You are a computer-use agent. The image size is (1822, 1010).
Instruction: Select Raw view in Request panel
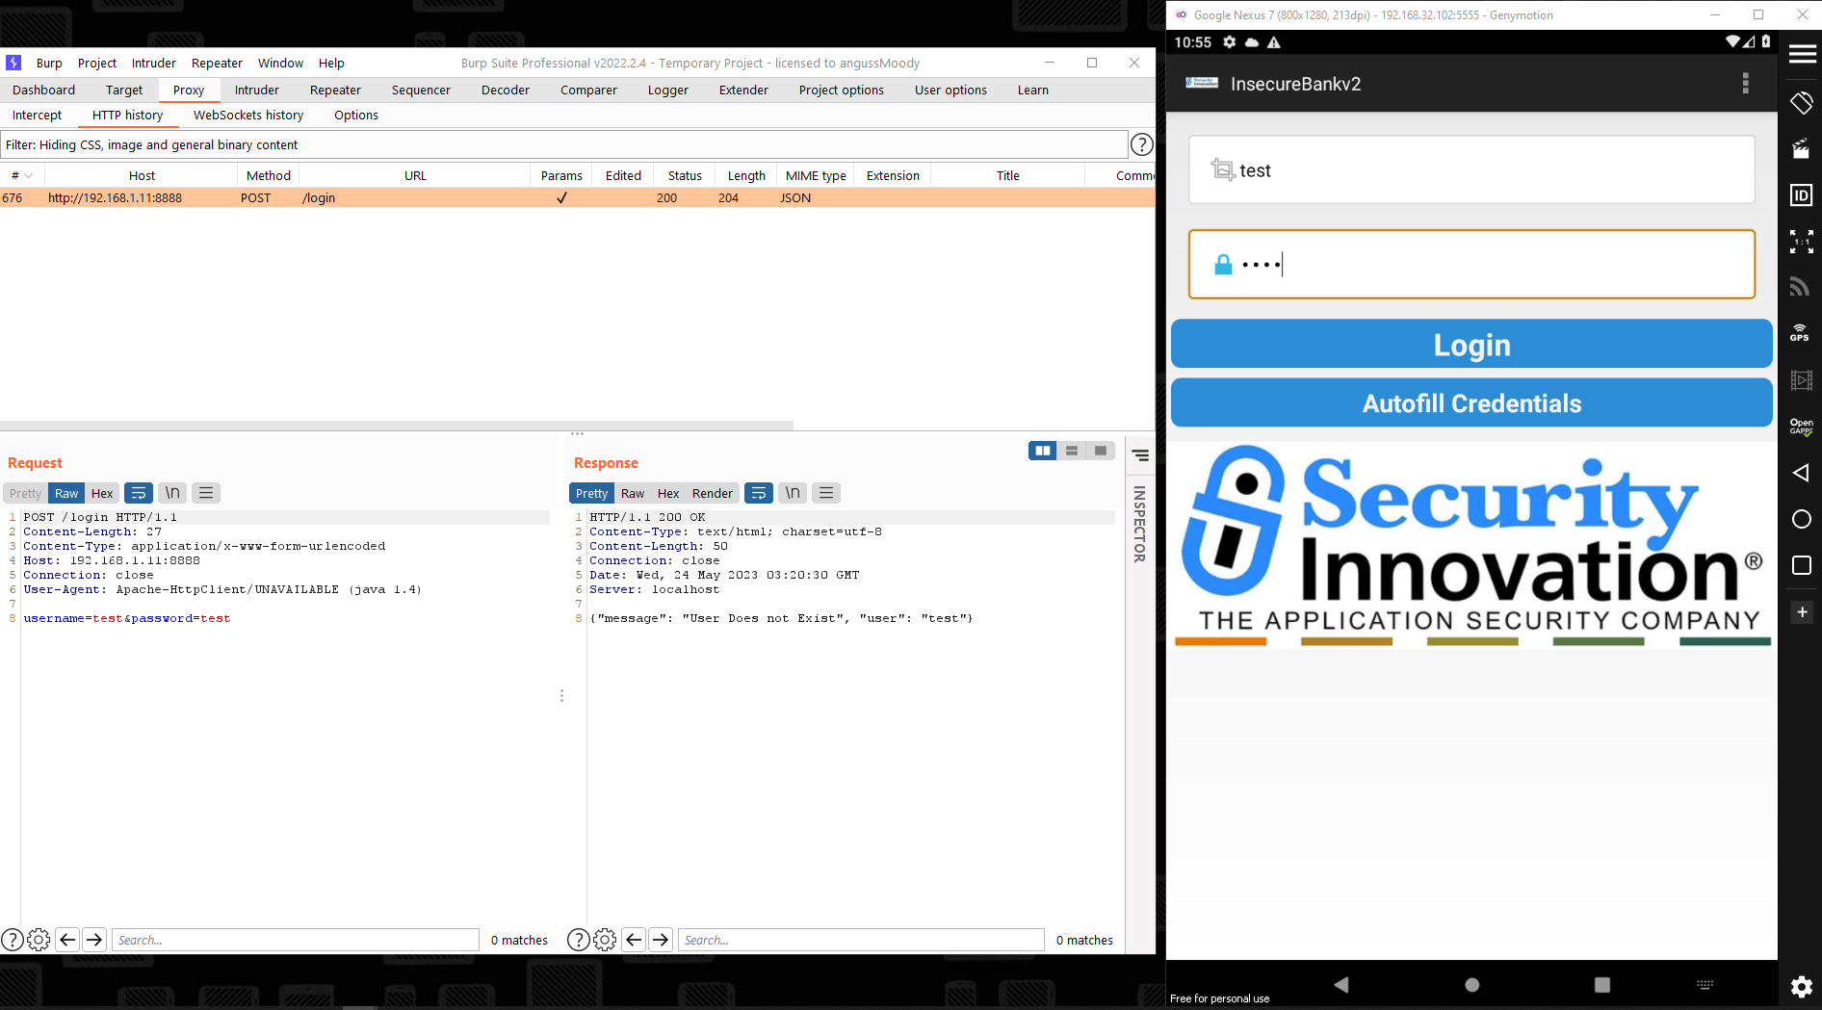click(x=66, y=493)
